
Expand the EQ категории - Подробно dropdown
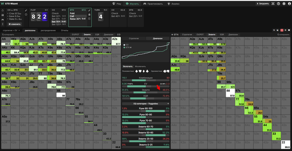pyautogui.click(x=146, y=103)
